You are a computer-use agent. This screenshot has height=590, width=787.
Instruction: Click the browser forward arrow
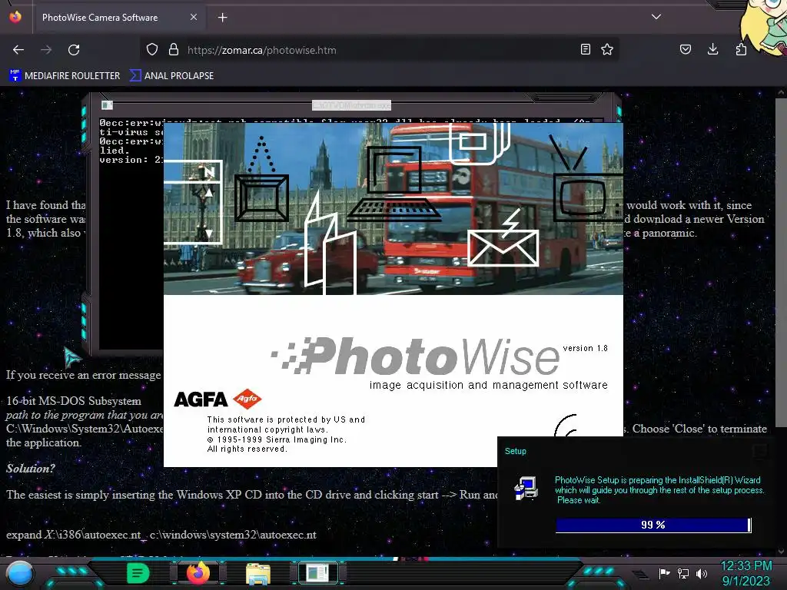point(46,50)
